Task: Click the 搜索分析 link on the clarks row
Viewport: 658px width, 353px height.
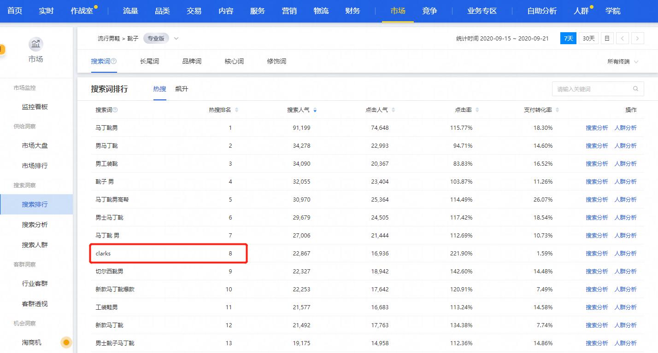Action: click(x=597, y=253)
